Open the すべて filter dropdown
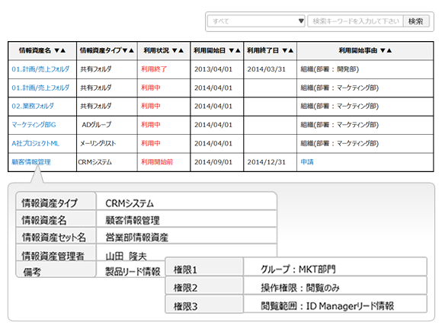The image size is (442, 335). [x=256, y=21]
